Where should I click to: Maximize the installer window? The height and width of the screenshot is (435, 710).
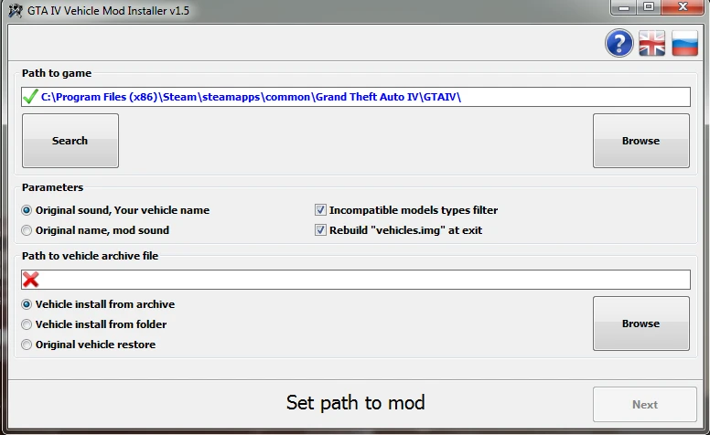649,7
